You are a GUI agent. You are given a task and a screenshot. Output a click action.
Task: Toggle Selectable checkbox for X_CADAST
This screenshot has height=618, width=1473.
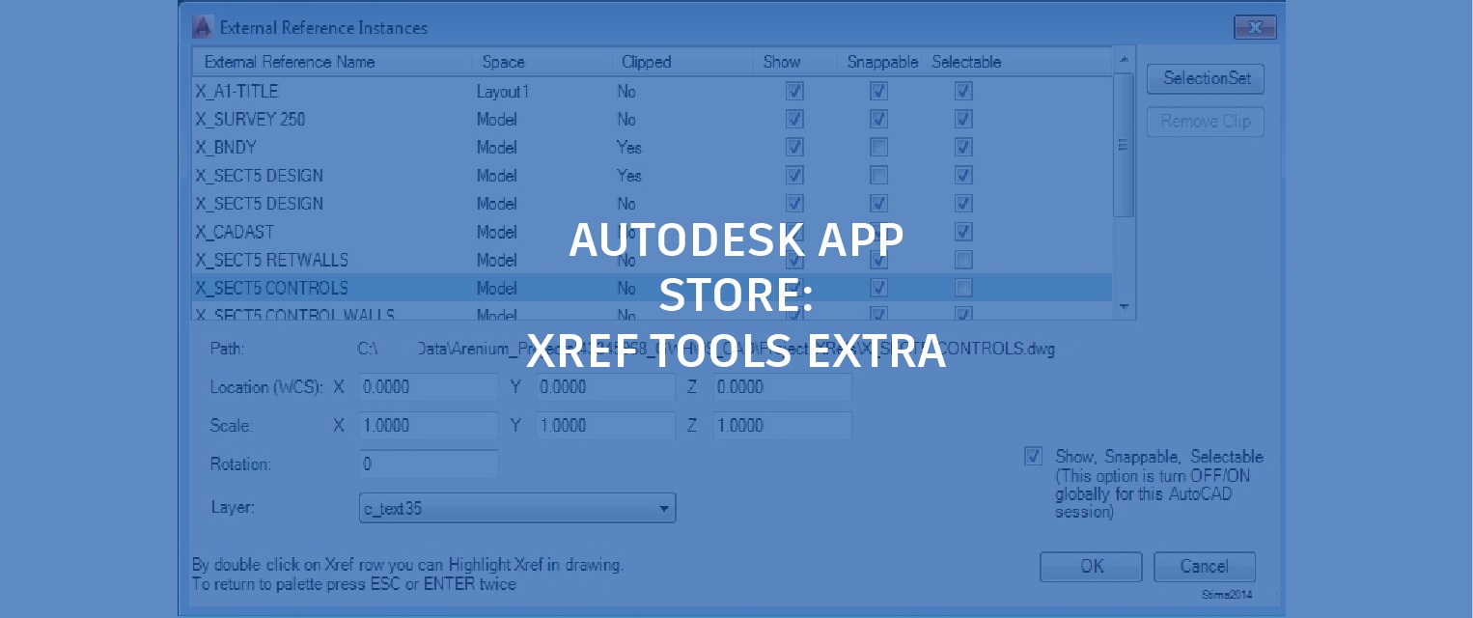pos(963,232)
